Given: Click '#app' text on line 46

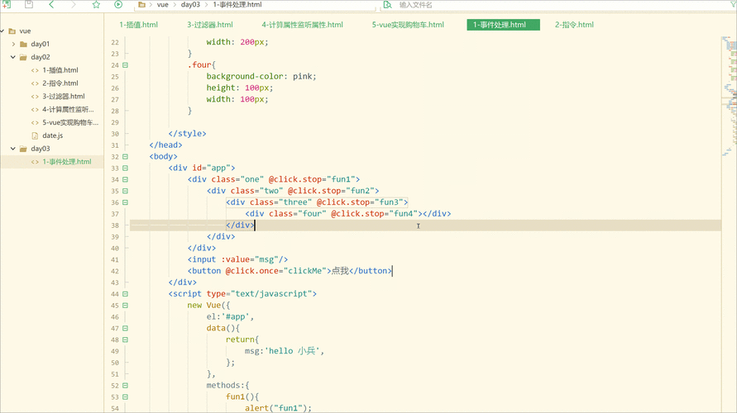Looking at the screenshot, I should click(235, 317).
